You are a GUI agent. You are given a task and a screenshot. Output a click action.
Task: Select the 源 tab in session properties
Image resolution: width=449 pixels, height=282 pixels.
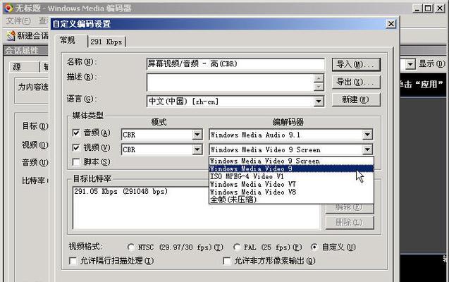tap(23, 67)
